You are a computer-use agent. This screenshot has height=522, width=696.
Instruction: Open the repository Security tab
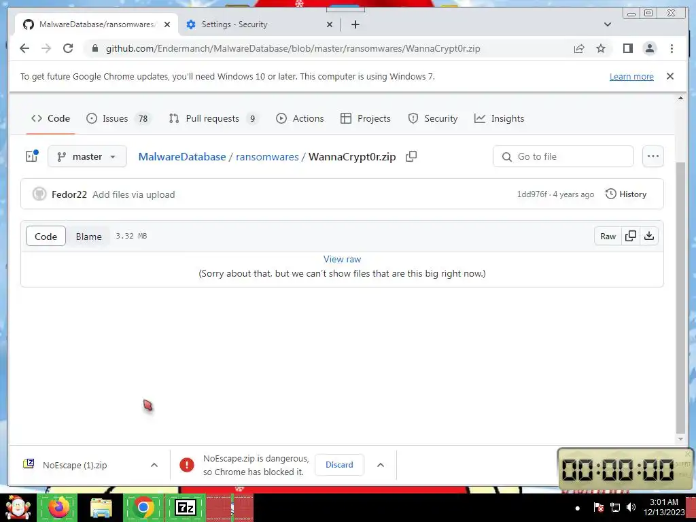click(x=433, y=118)
